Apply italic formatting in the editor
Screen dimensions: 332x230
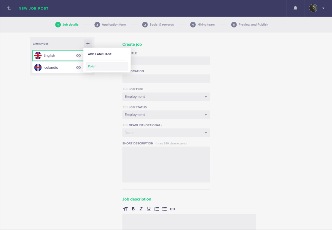pyautogui.click(x=141, y=208)
